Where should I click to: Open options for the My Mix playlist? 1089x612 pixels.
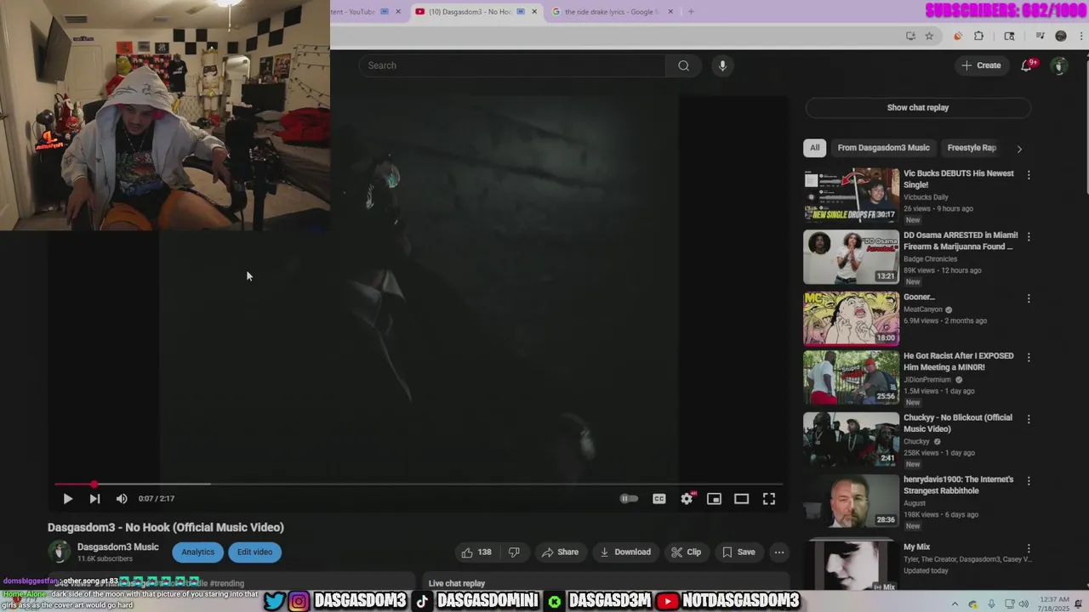point(1029,548)
